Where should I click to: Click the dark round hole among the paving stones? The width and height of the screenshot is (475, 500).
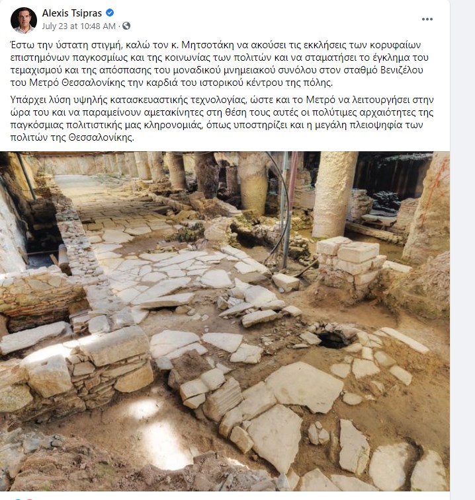331,339
